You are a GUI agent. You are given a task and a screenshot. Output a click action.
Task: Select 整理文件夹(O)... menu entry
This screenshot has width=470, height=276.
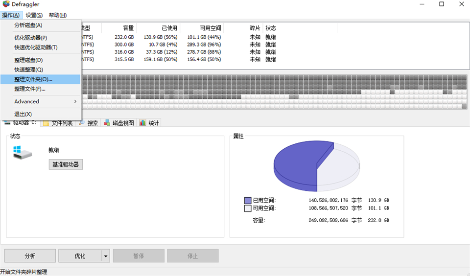(x=33, y=79)
